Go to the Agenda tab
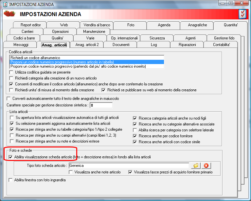The width and height of the screenshot is (251, 201). tap(164, 25)
